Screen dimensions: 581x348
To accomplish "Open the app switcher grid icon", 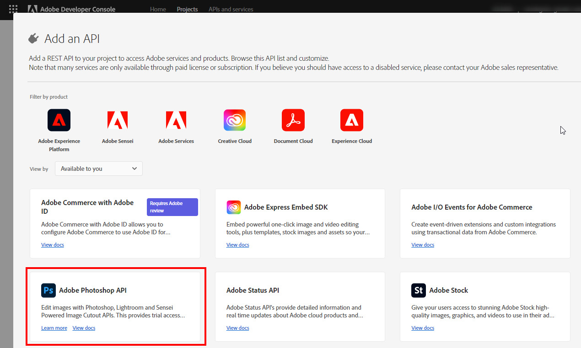I will pyautogui.click(x=13, y=9).
